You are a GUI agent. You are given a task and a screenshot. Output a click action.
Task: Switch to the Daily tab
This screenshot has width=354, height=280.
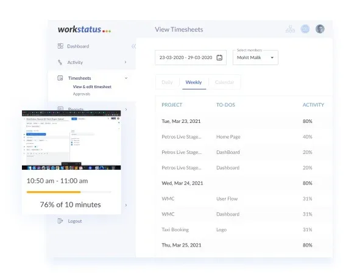(167, 82)
